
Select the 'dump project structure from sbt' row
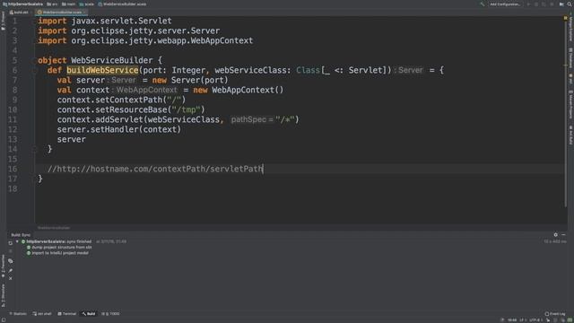(x=59, y=248)
